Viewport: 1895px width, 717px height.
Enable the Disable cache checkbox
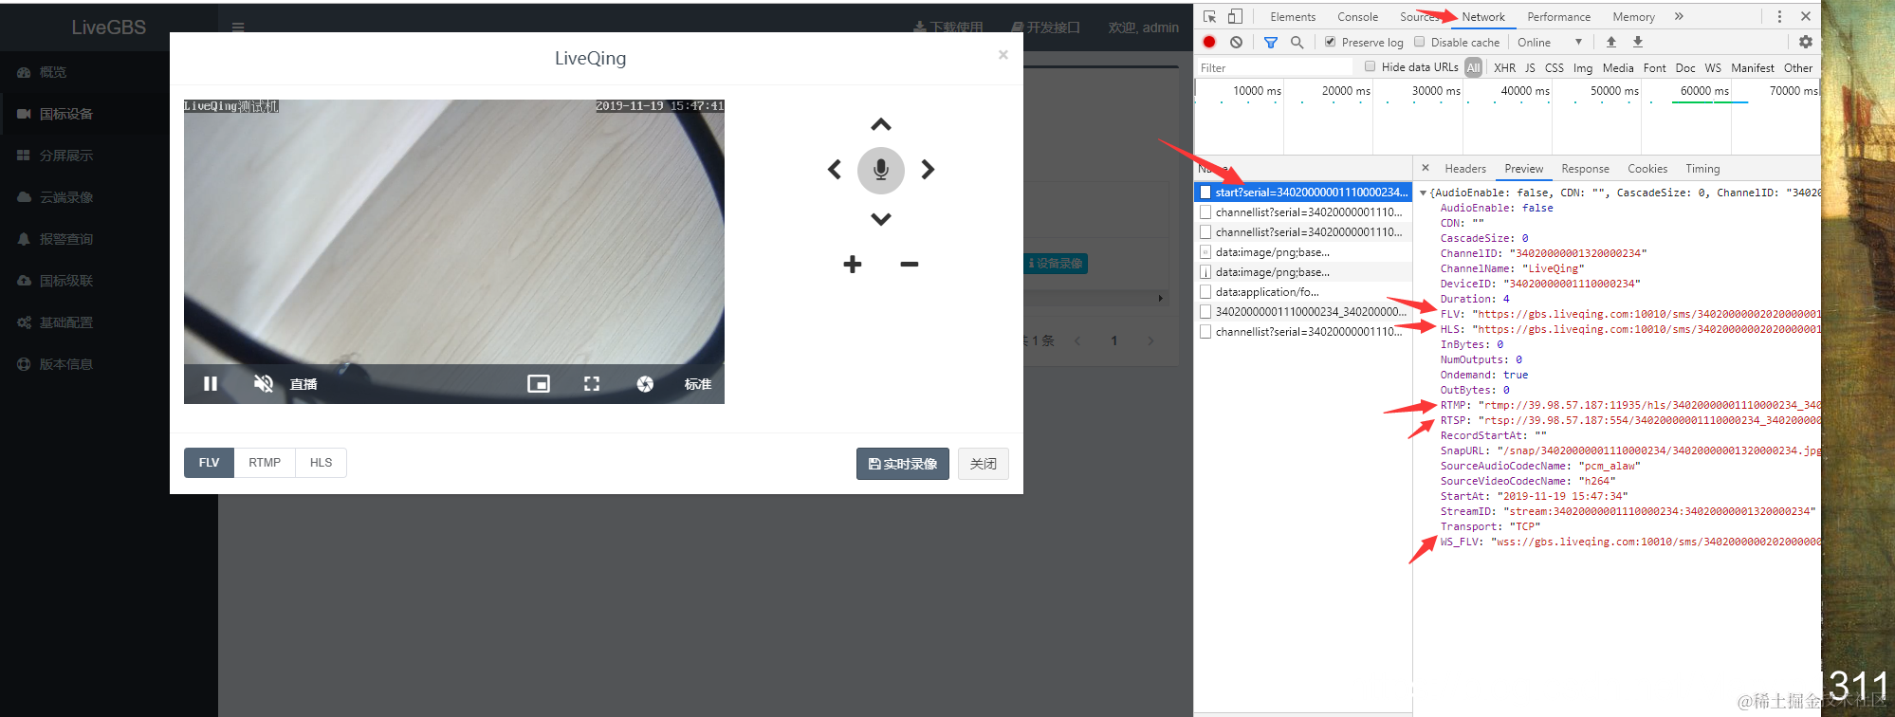pyautogui.click(x=1420, y=42)
